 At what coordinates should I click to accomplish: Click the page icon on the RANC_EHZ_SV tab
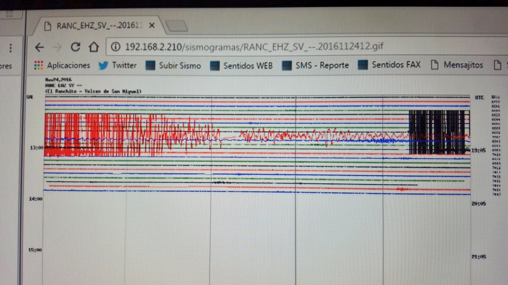[49, 25]
